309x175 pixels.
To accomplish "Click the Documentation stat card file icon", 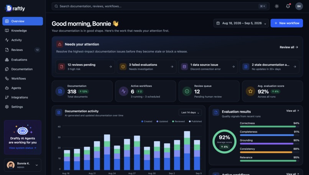I will pos(60,91).
